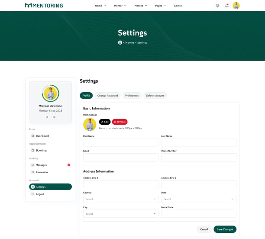Screen dimensions: 265x239
Task: Click Mentee in the breadcrumb
Action: (129, 42)
